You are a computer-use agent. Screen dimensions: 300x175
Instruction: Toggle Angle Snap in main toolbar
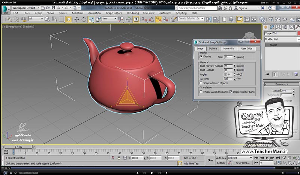click(151, 19)
